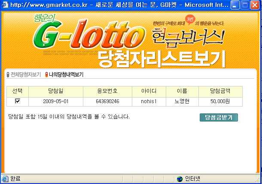
Task: Maximize the Internet Explorer window
Action: pyautogui.click(x=245, y=5)
